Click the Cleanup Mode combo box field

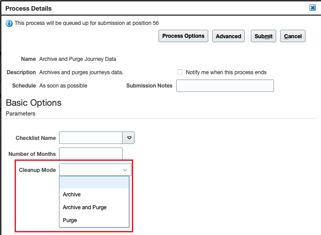[95, 170]
